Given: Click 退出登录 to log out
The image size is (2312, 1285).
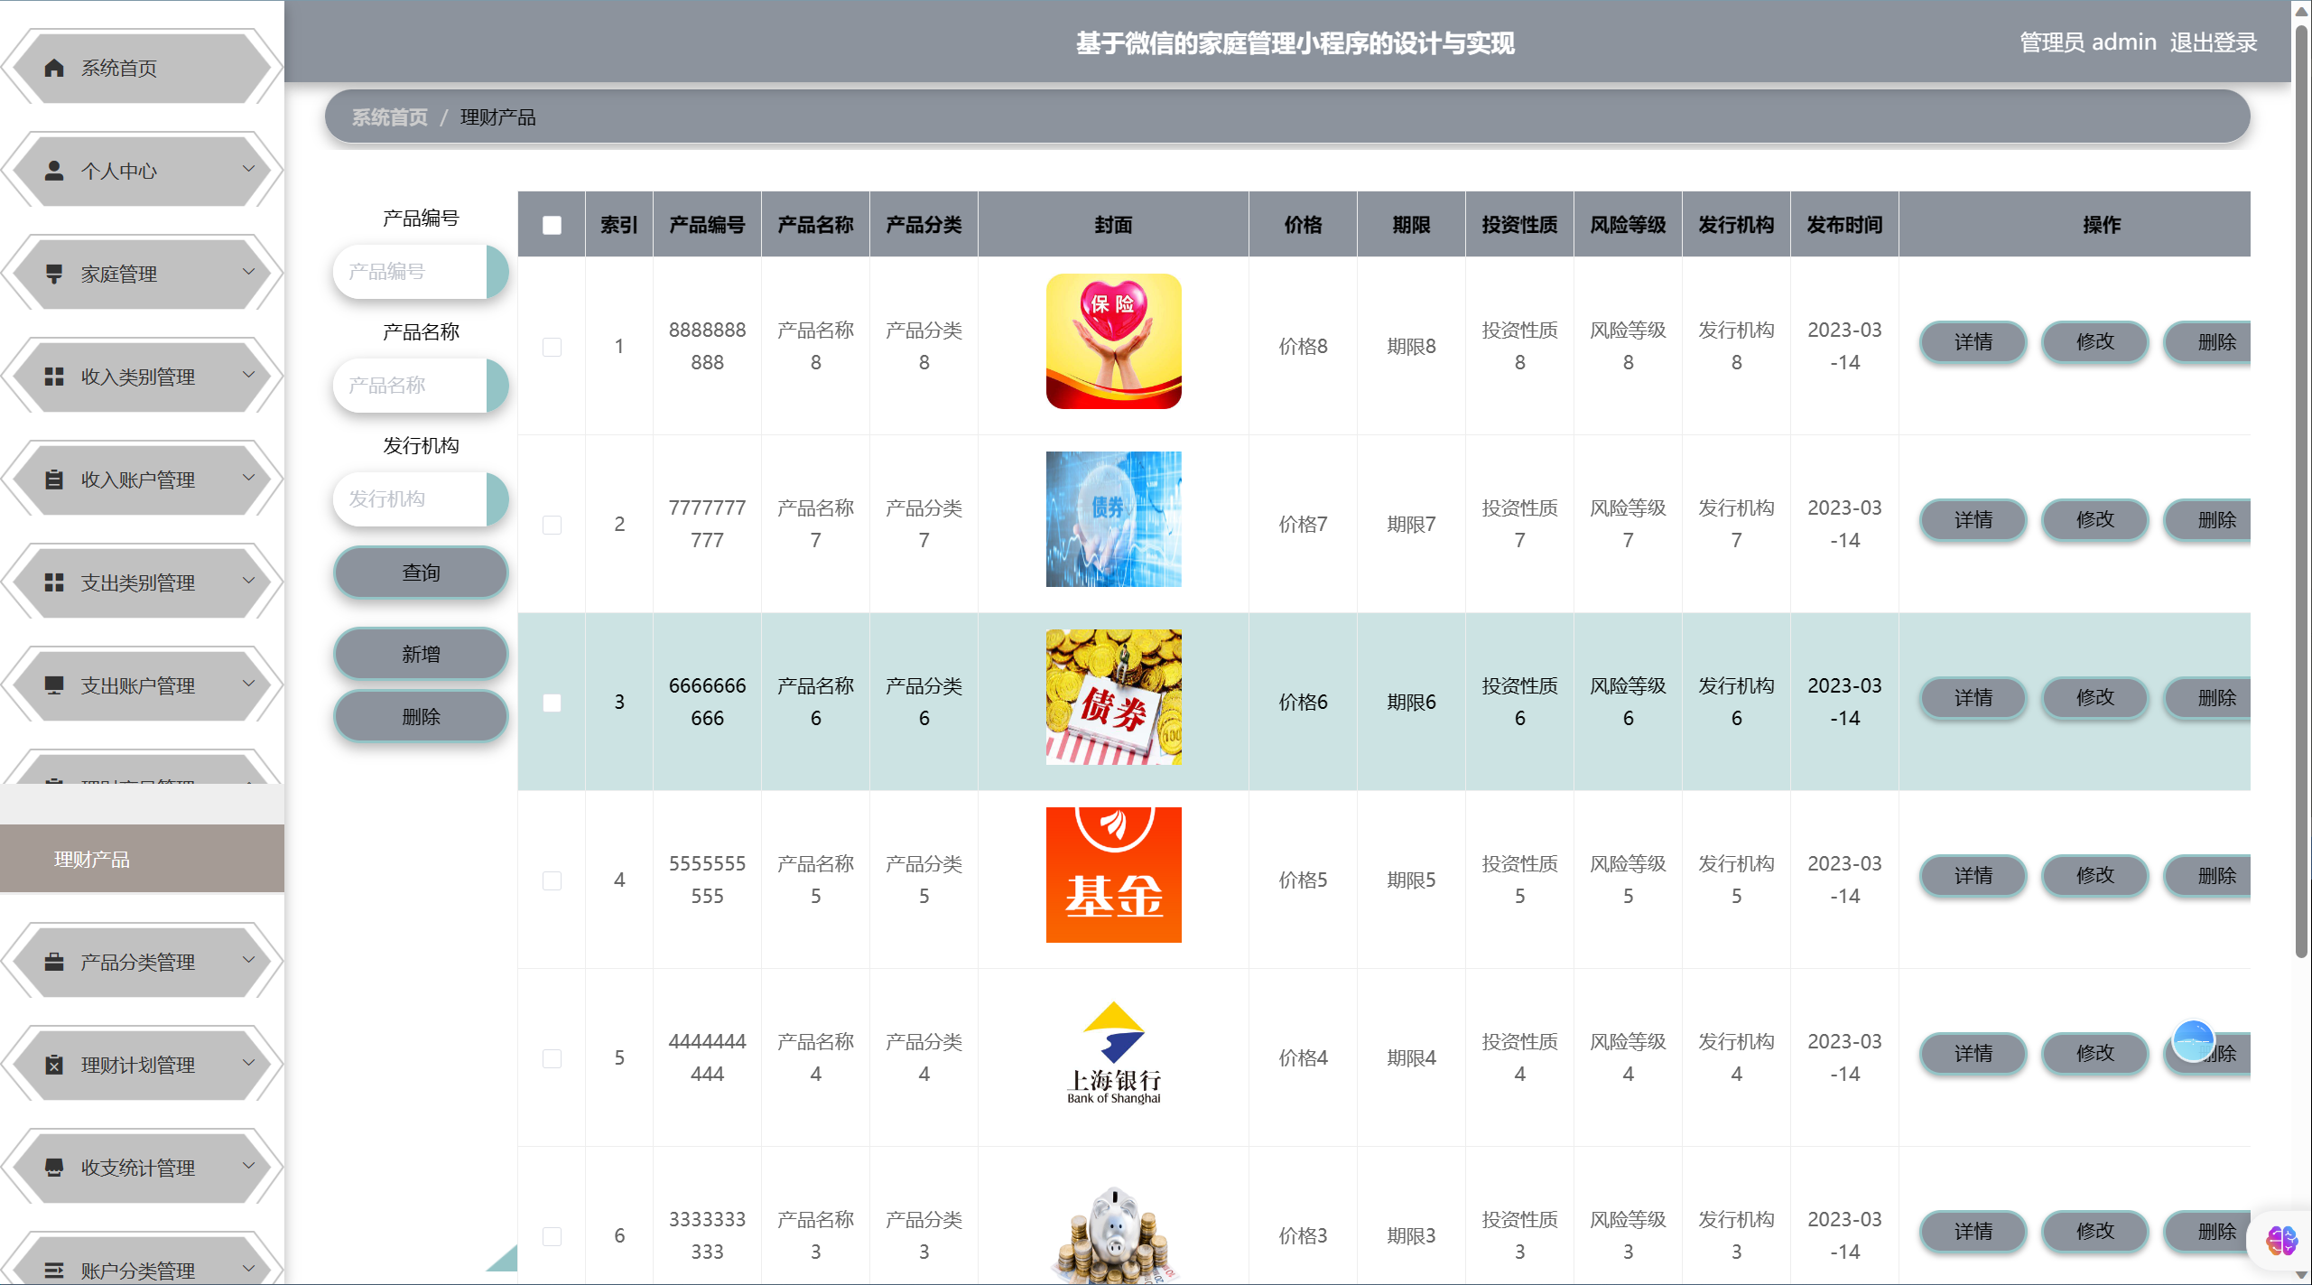Looking at the screenshot, I should (x=2214, y=42).
